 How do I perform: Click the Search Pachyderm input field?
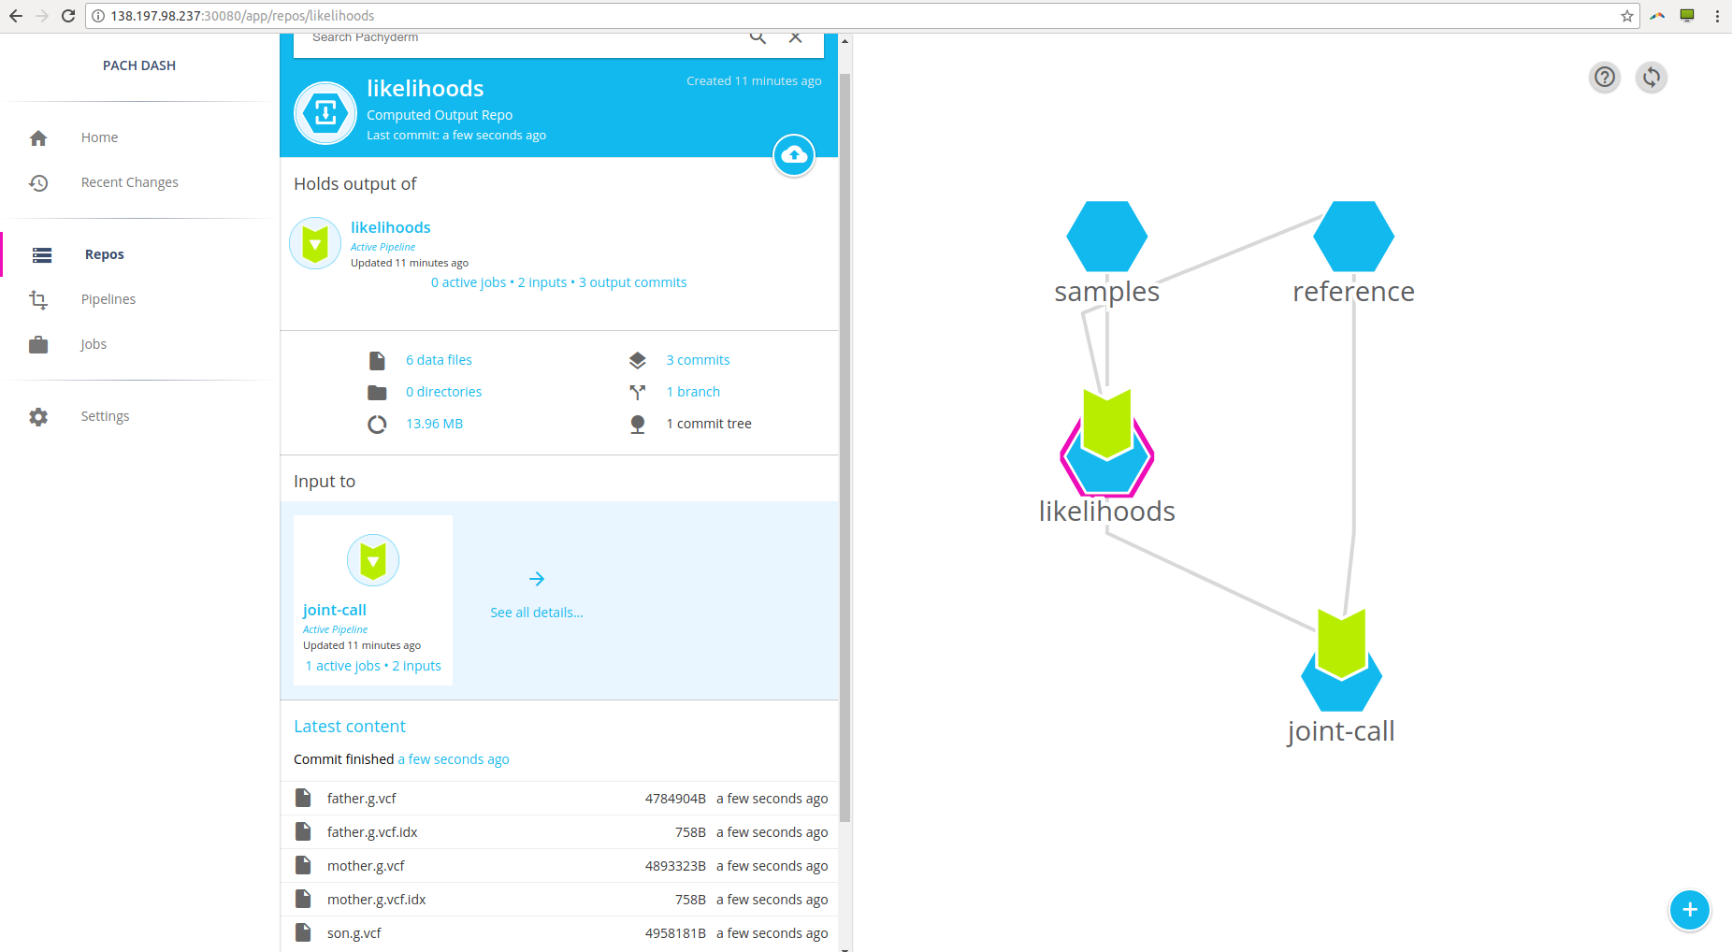tap(524, 38)
